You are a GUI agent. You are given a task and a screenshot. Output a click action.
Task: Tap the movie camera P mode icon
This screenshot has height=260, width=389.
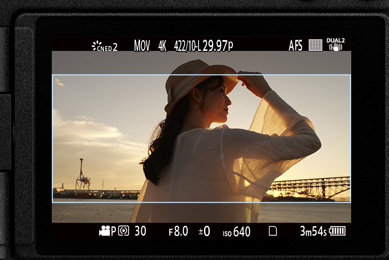click(107, 231)
